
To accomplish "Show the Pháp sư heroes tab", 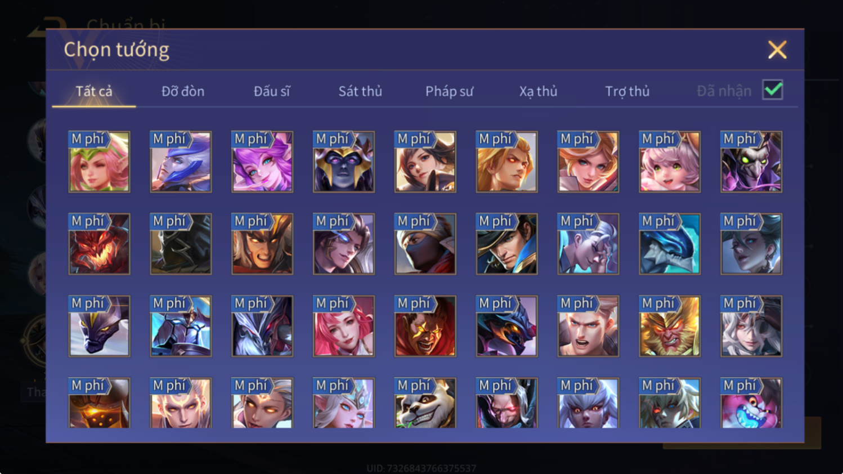I will pos(449,91).
